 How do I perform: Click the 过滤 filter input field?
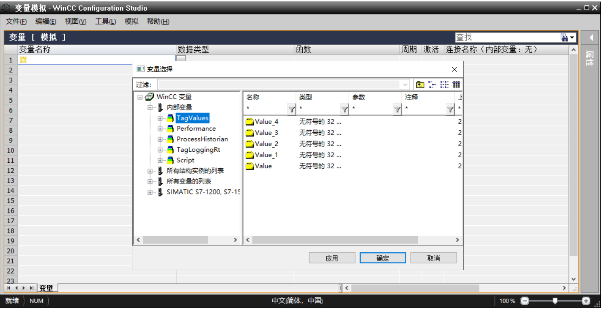tap(279, 85)
